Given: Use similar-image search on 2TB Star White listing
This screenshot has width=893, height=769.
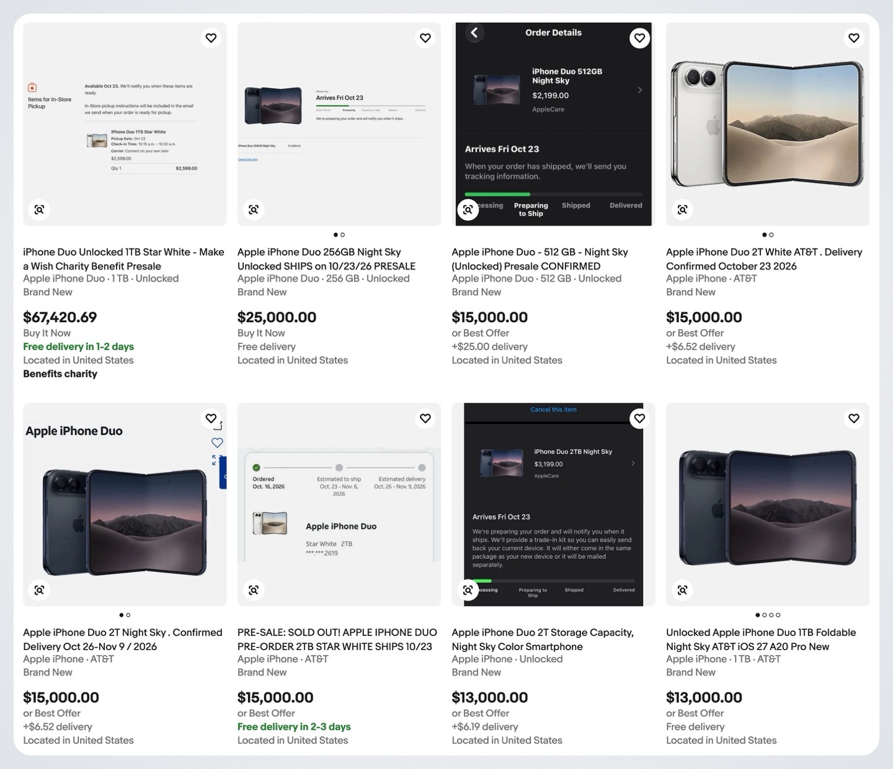Looking at the screenshot, I should (254, 590).
